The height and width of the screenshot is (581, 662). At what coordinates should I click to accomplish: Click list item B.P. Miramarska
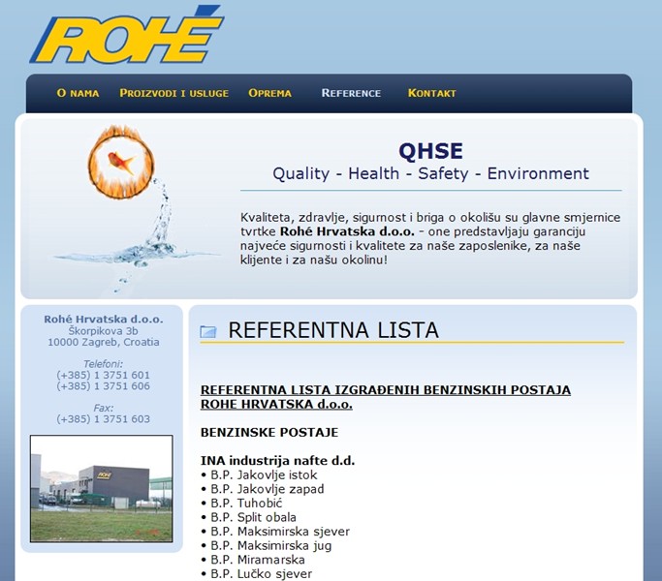(x=252, y=560)
